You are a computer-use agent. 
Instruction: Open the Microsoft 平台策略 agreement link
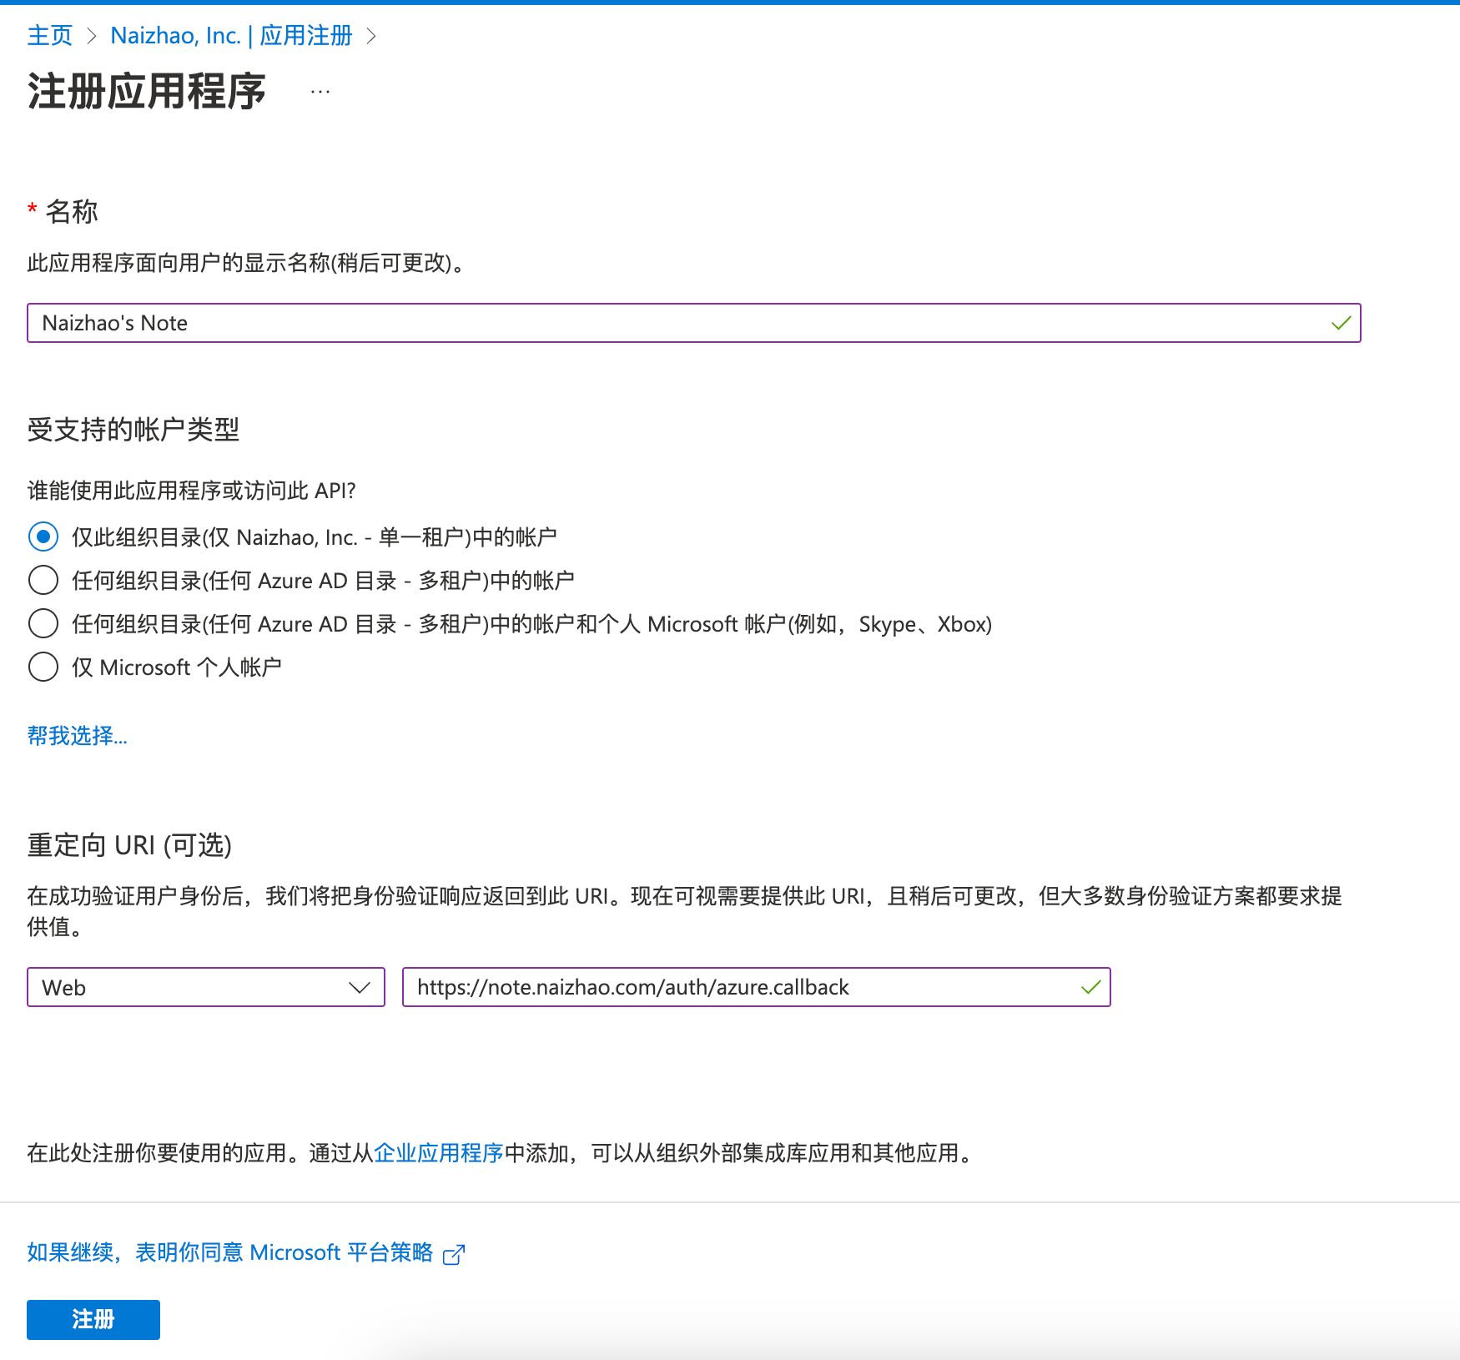pos(230,1252)
